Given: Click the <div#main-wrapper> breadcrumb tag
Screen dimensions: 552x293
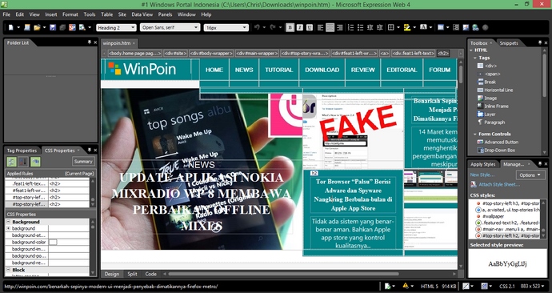Looking at the screenshot, I should 257,54.
